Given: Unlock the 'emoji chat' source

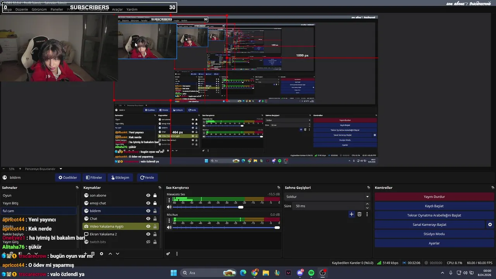Looking at the screenshot, I should (155, 203).
